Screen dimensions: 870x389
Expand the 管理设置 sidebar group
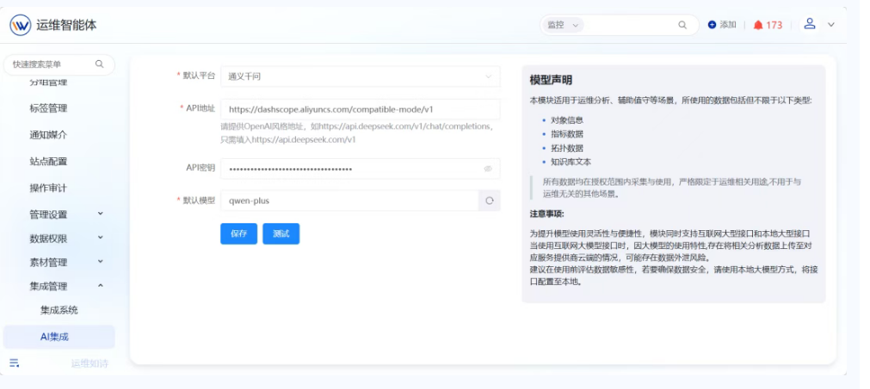pos(100,214)
